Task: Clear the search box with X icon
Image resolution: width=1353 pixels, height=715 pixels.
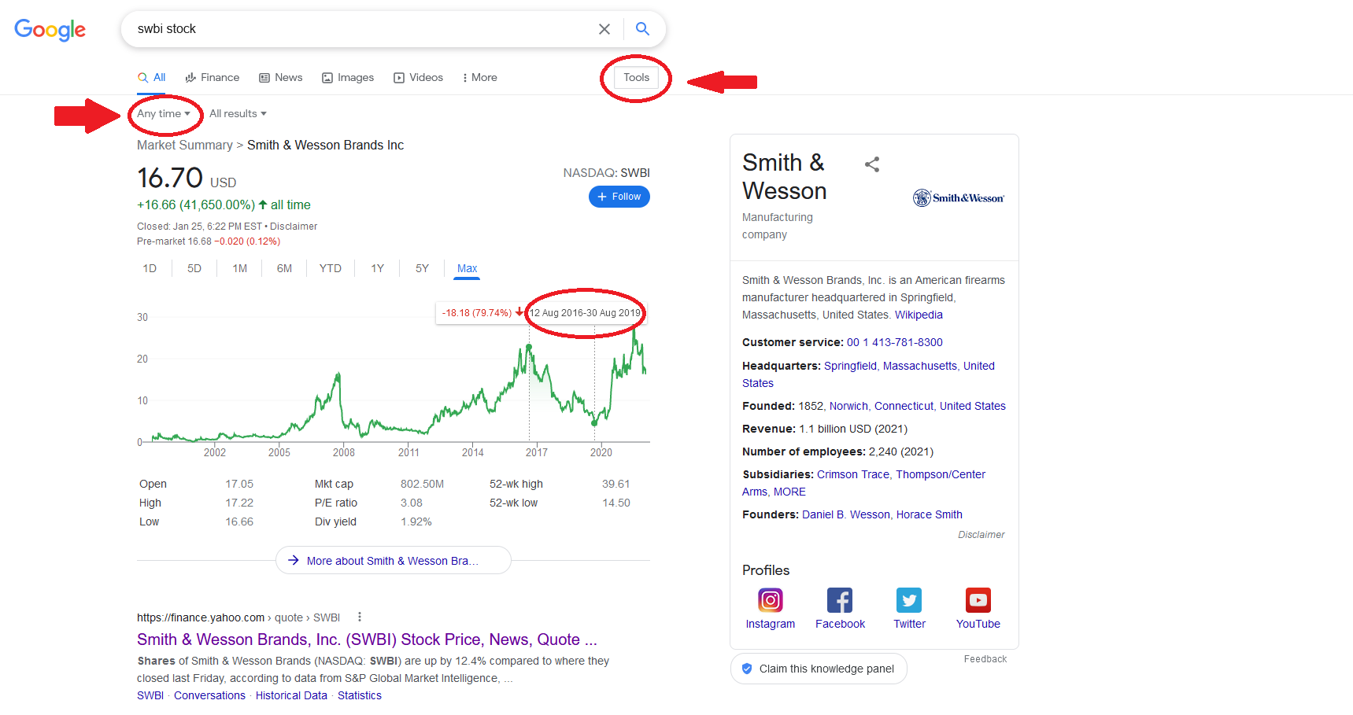Action: 604,29
